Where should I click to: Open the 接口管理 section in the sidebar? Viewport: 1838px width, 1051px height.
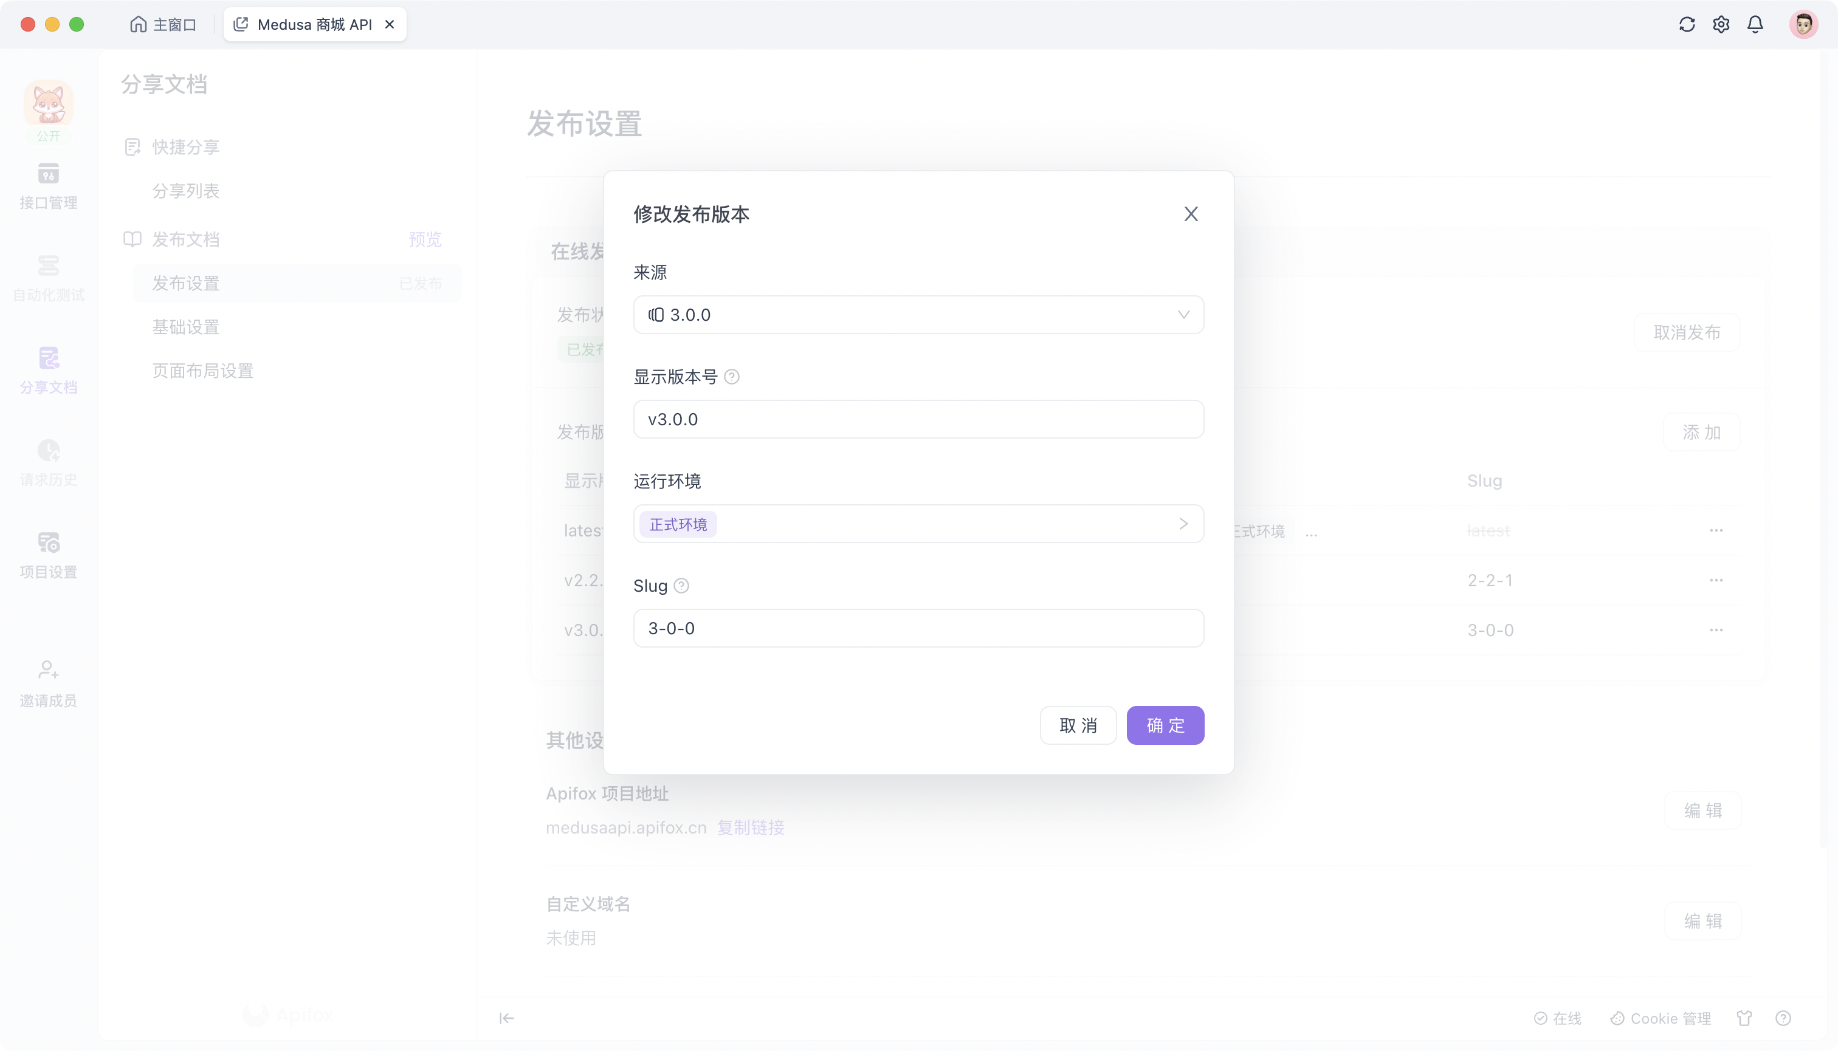[x=47, y=187]
